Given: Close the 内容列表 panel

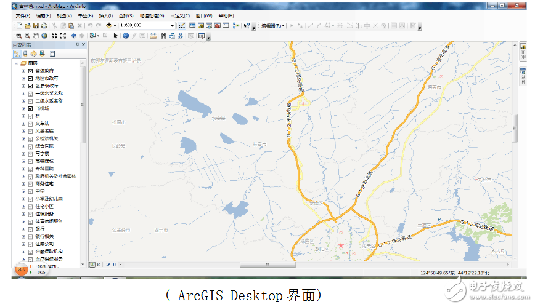Looking at the screenshot, I should click(84, 45).
